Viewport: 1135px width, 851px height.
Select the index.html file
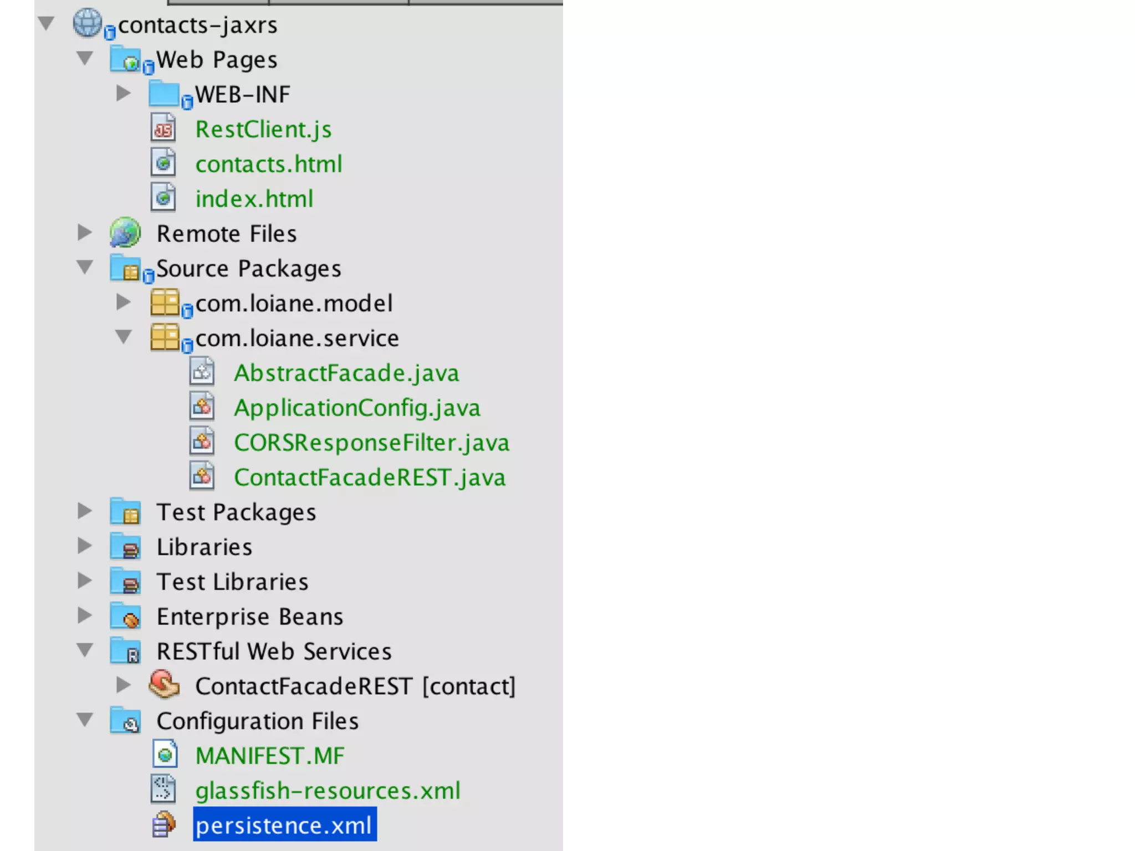[254, 199]
